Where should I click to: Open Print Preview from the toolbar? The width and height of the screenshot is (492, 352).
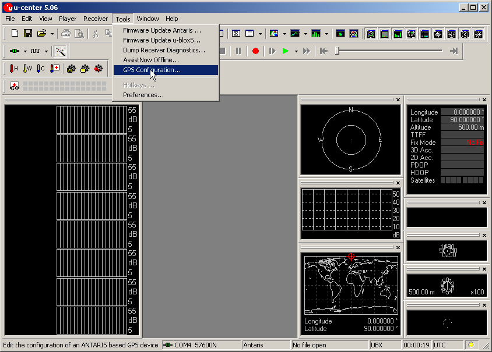pyautogui.click(x=79, y=33)
